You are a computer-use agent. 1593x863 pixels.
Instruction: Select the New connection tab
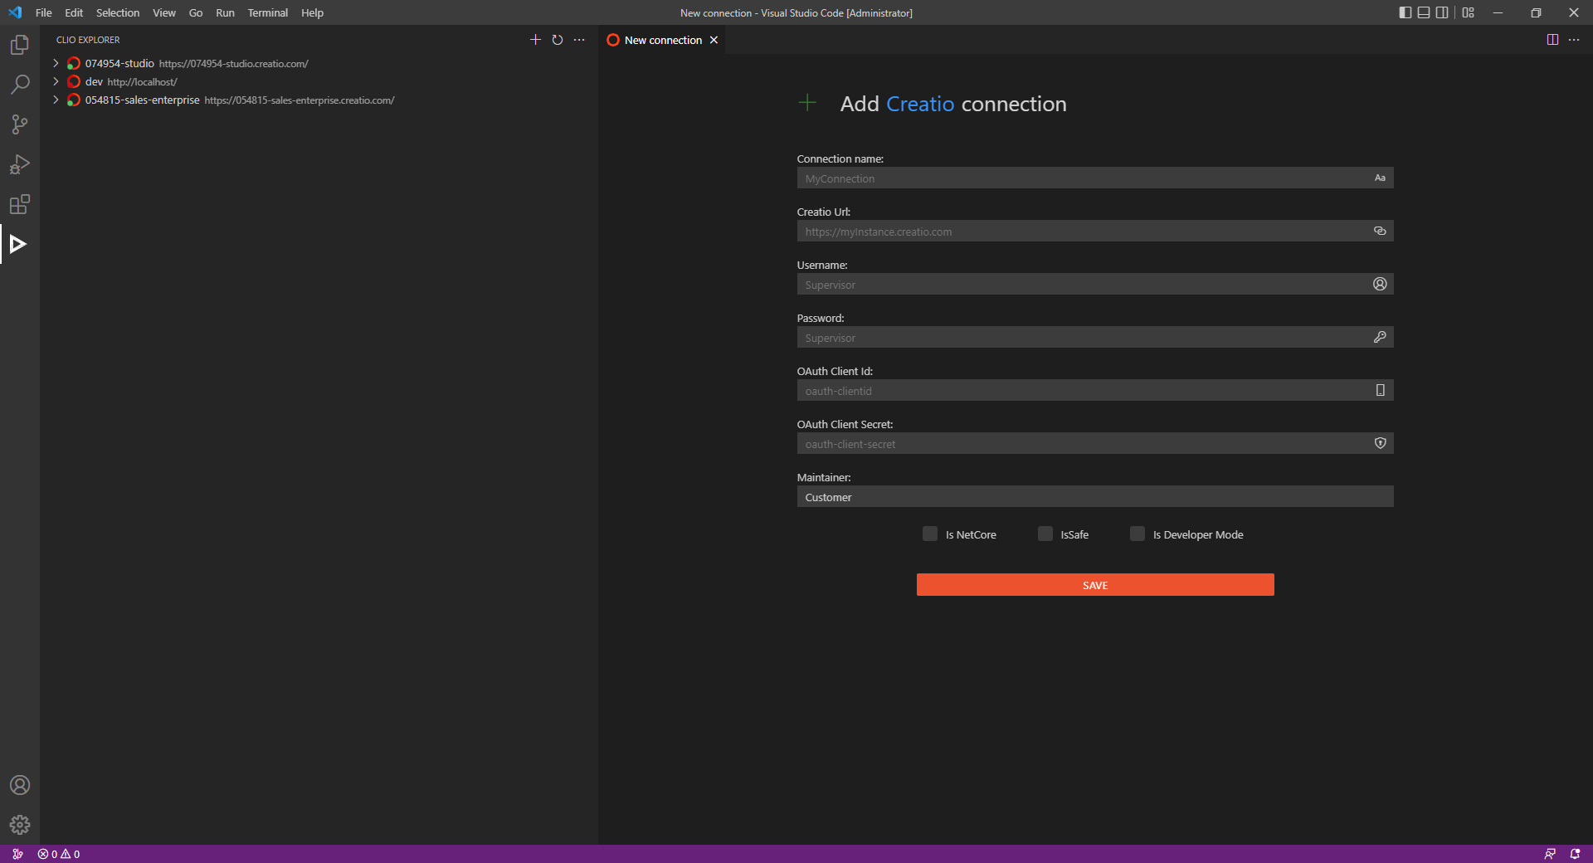(x=660, y=40)
